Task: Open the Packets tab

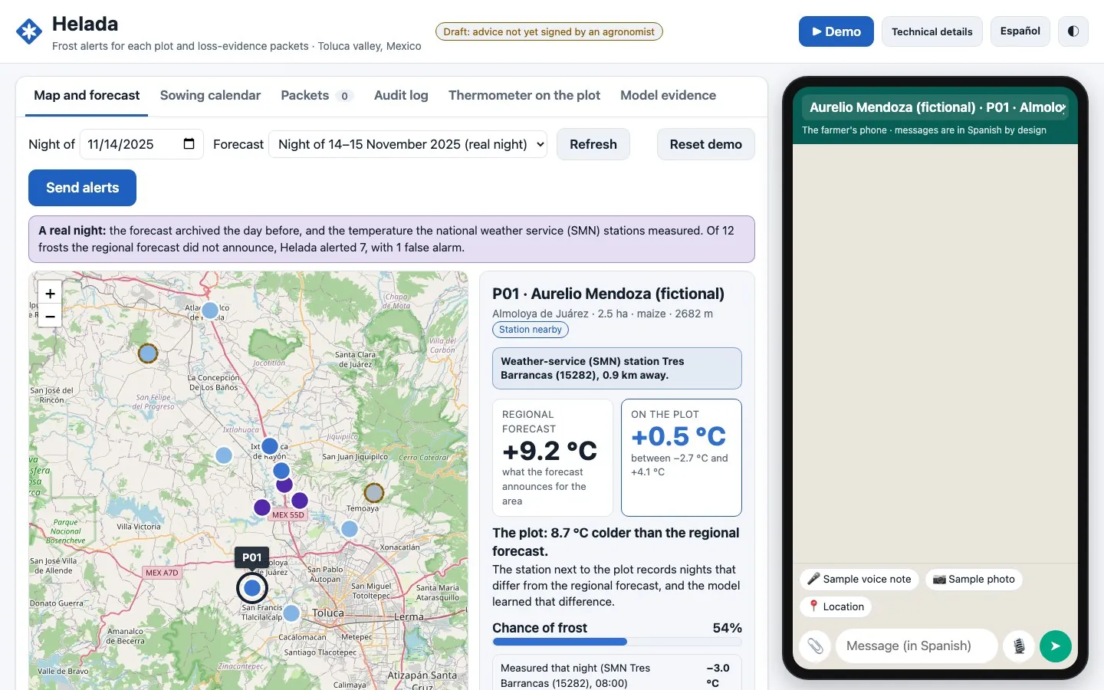Action: 316,96
